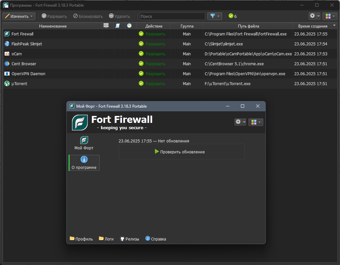This screenshot has width=340, height=265.
Task: Open colored grid menu in Programs window
Action: (330, 16)
